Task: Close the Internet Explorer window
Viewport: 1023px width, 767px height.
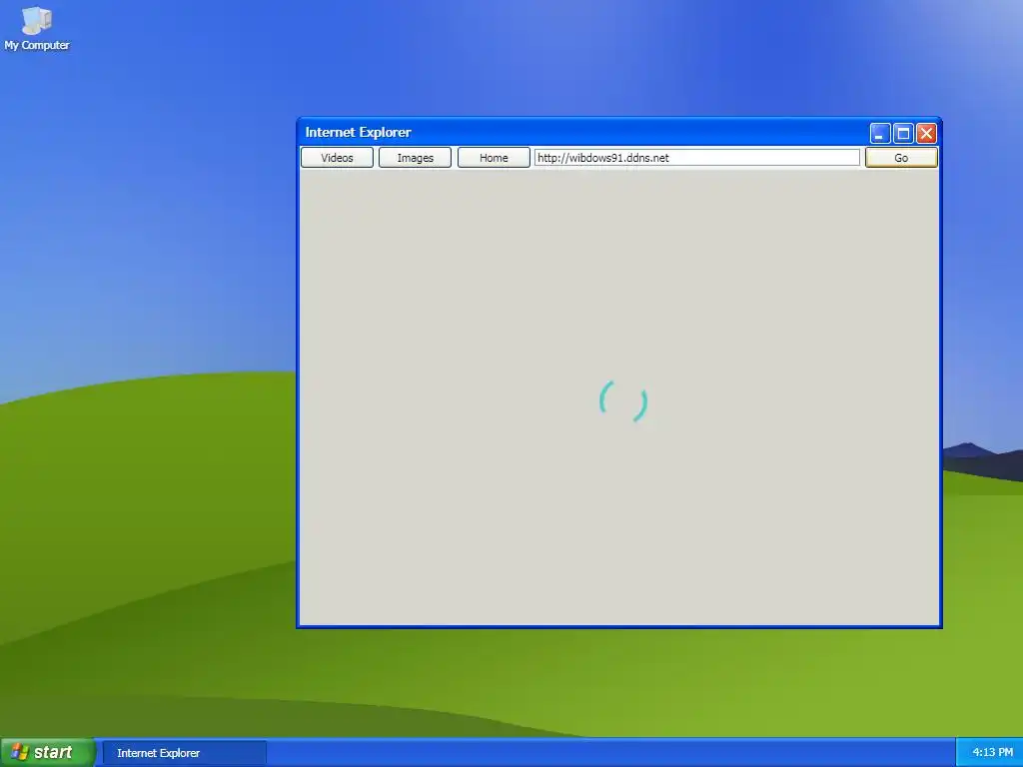Action: click(x=926, y=133)
